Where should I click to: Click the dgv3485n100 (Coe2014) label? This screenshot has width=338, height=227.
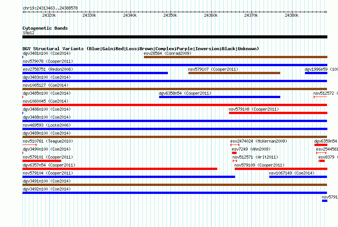pyautogui.click(x=47, y=93)
